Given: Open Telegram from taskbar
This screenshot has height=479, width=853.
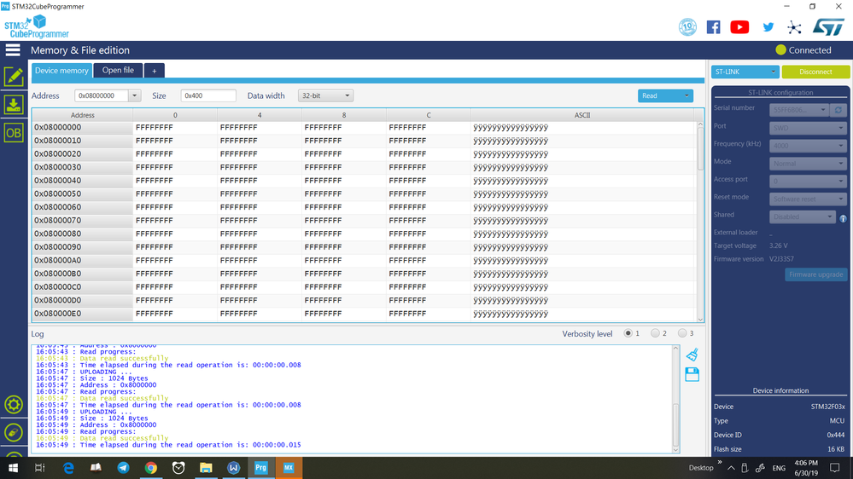Looking at the screenshot, I should click(x=124, y=468).
